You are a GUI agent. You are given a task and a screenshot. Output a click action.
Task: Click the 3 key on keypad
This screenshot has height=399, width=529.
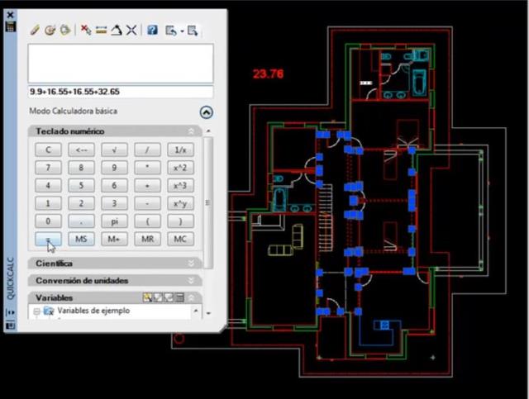coord(114,203)
